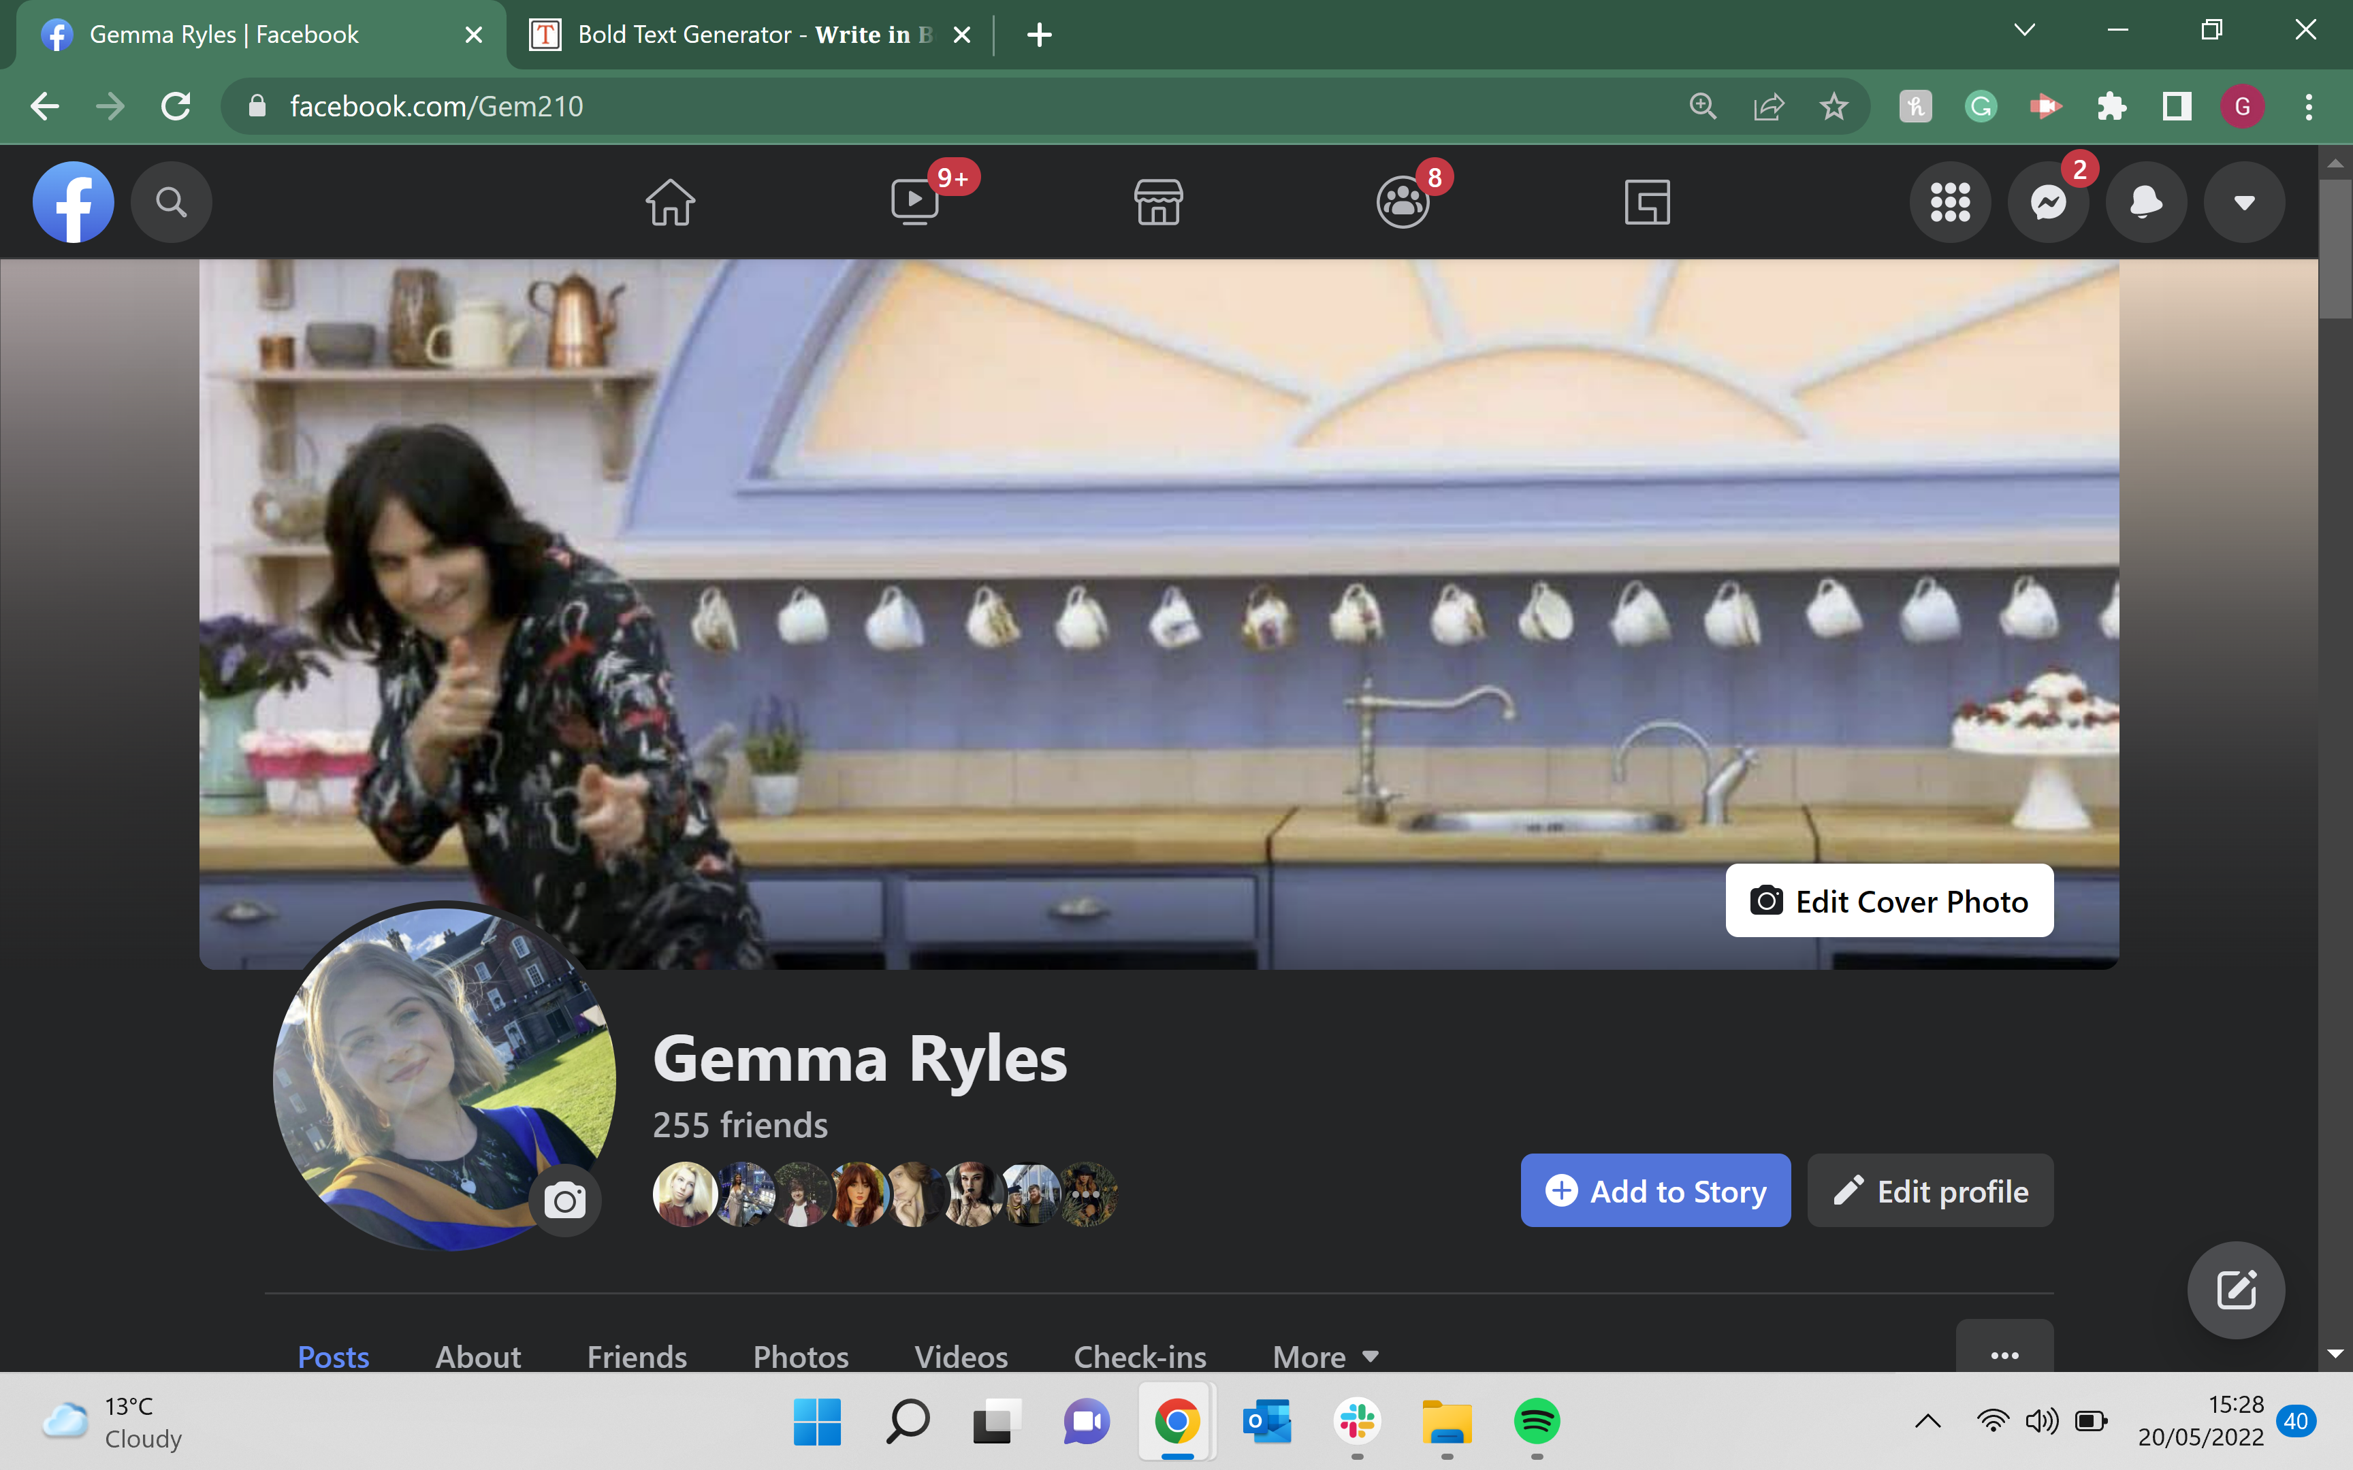
Task: Open the Gaming icon in top navigation
Action: point(1647,202)
